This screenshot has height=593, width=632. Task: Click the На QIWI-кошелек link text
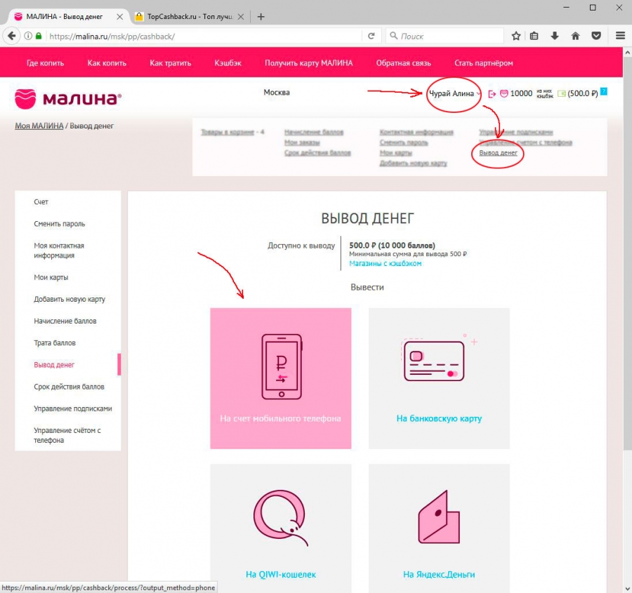click(x=281, y=575)
